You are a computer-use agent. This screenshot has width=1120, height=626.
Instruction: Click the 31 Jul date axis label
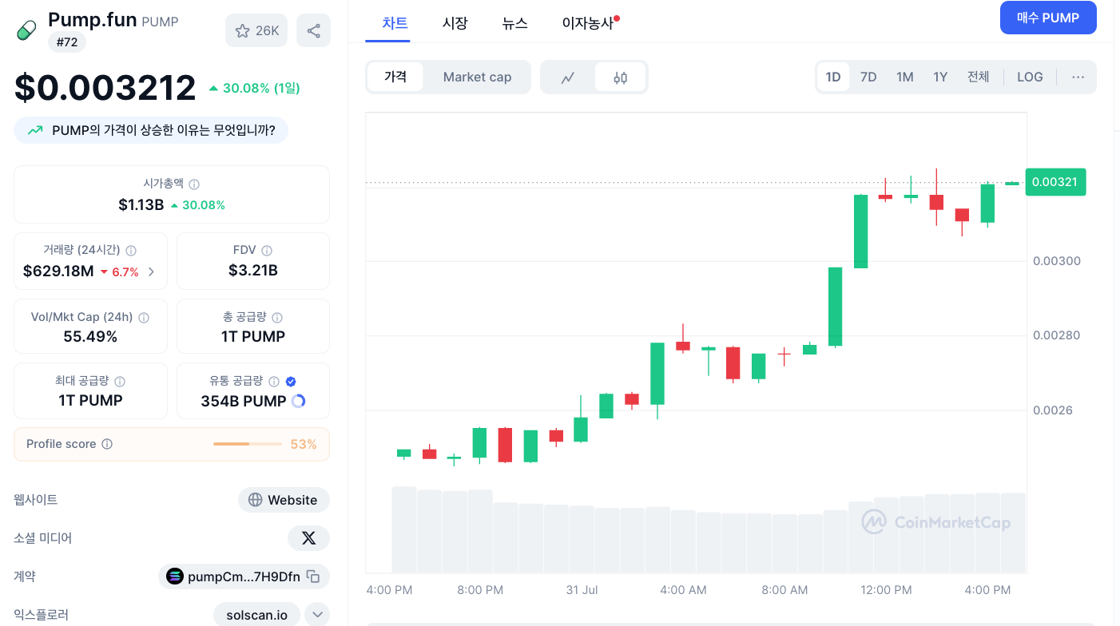click(x=582, y=590)
